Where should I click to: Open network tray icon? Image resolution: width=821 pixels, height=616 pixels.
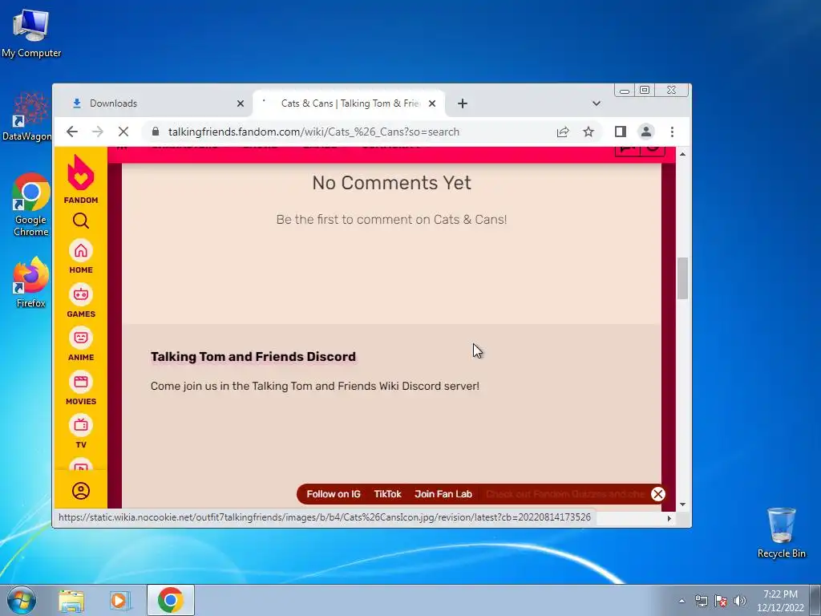coord(701,601)
